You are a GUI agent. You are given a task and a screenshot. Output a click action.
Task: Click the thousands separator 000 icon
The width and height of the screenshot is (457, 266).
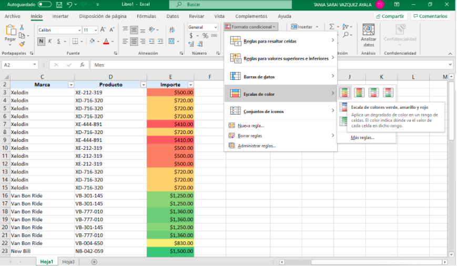coord(214,36)
